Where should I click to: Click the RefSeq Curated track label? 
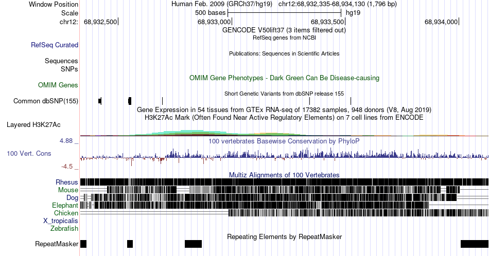point(54,45)
